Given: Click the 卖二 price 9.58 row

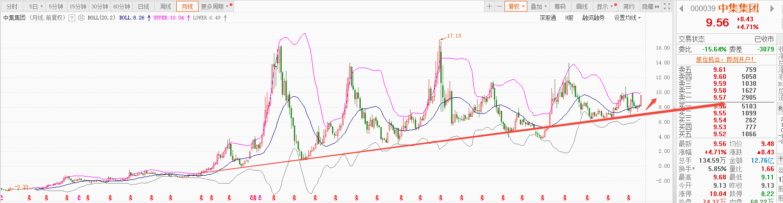Looking at the screenshot, I should coord(725,90).
